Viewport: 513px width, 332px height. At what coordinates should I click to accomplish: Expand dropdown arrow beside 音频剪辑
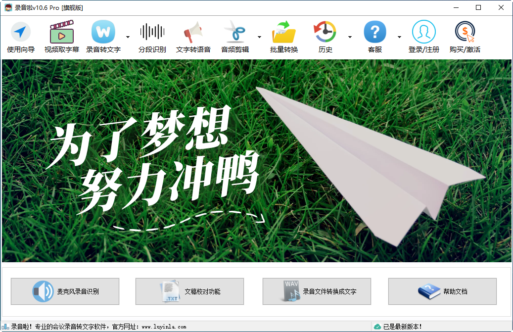259,37
